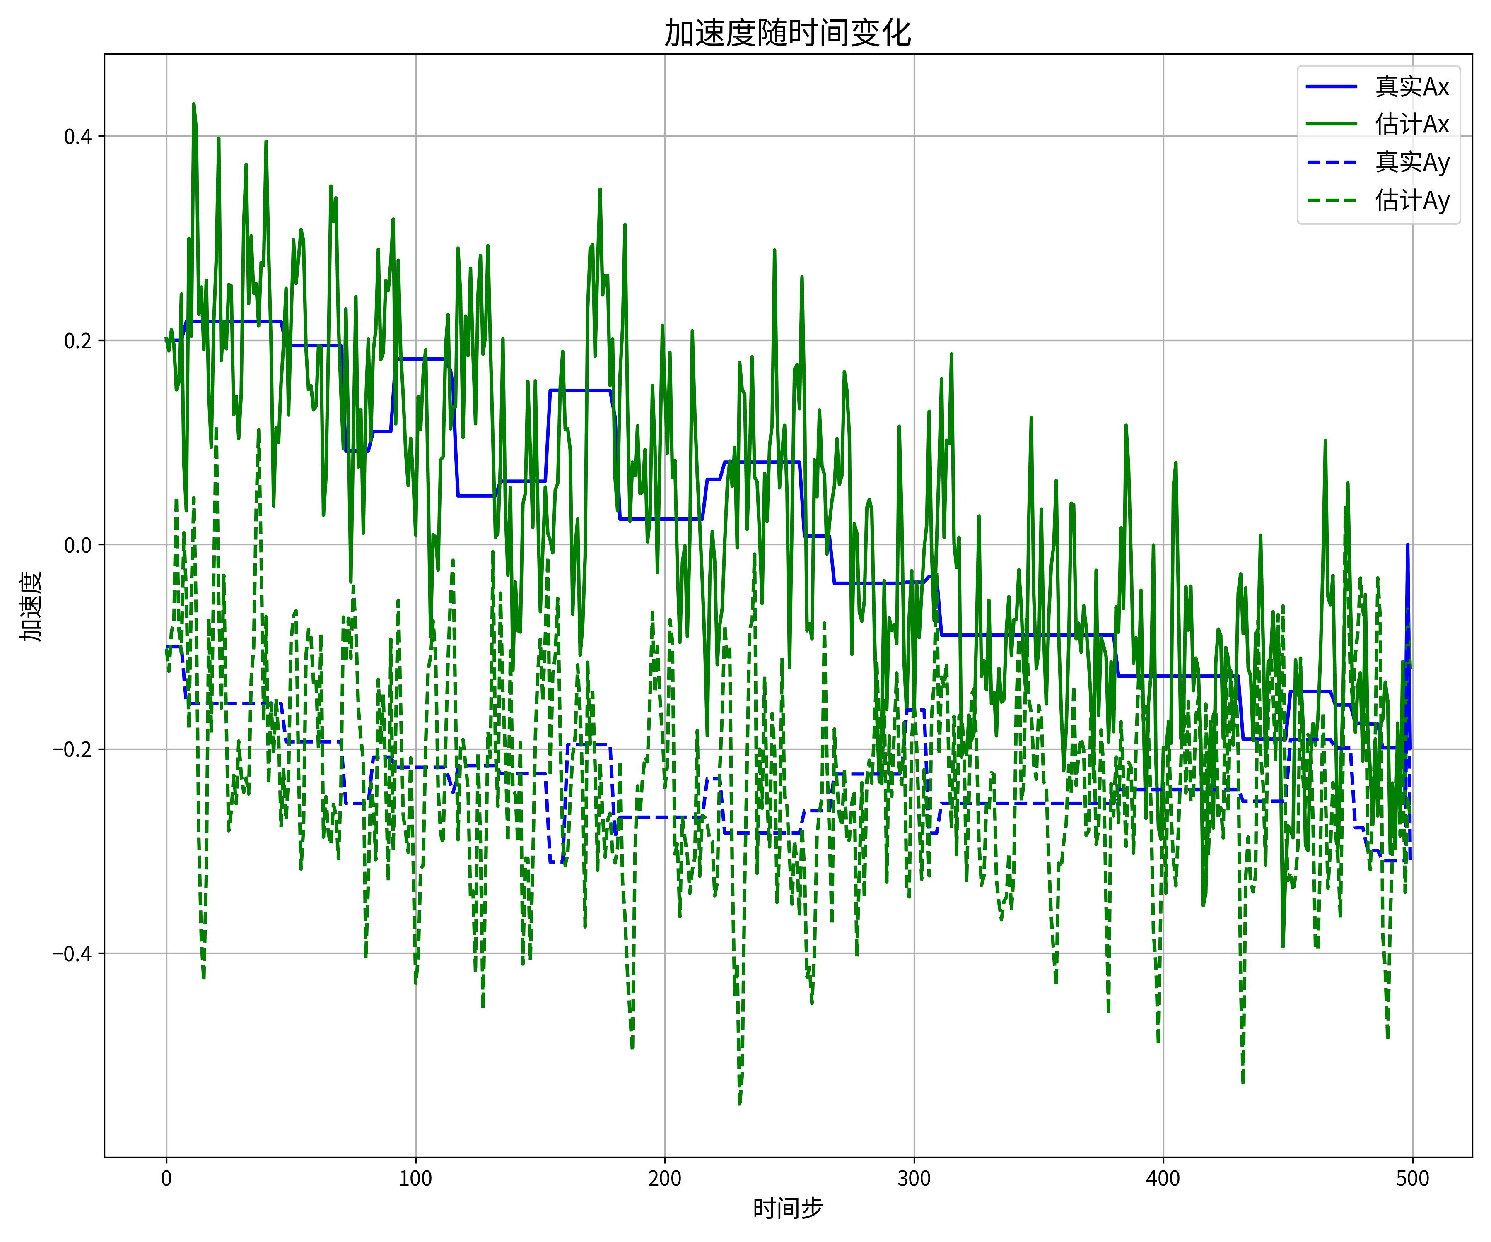Click the x-axis tick label 500
This screenshot has height=1242, width=1491.
pyautogui.click(x=1412, y=1178)
